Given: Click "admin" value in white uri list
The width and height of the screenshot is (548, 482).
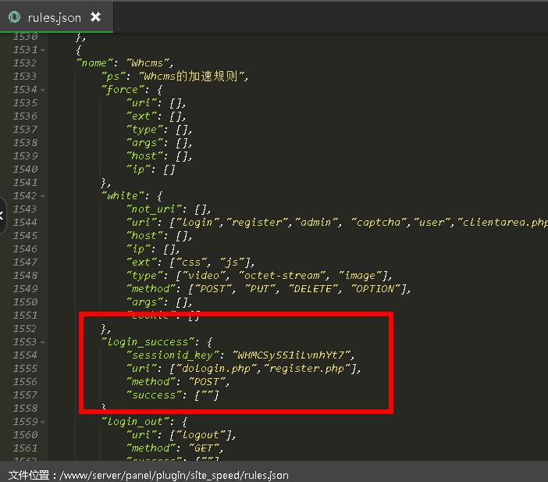Looking at the screenshot, I should (317, 223).
